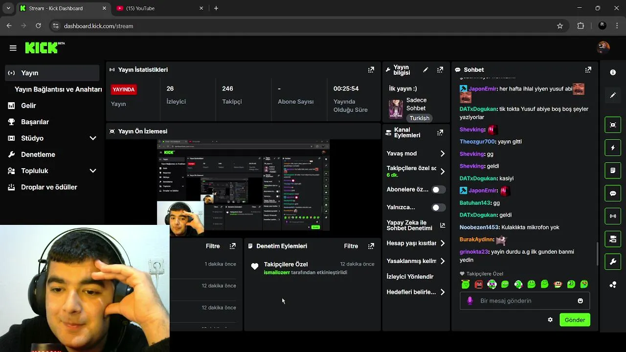626x352 pixels.
Task: Open Yayın Bağlantısı ve Anahtarı page
Action: (x=58, y=89)
